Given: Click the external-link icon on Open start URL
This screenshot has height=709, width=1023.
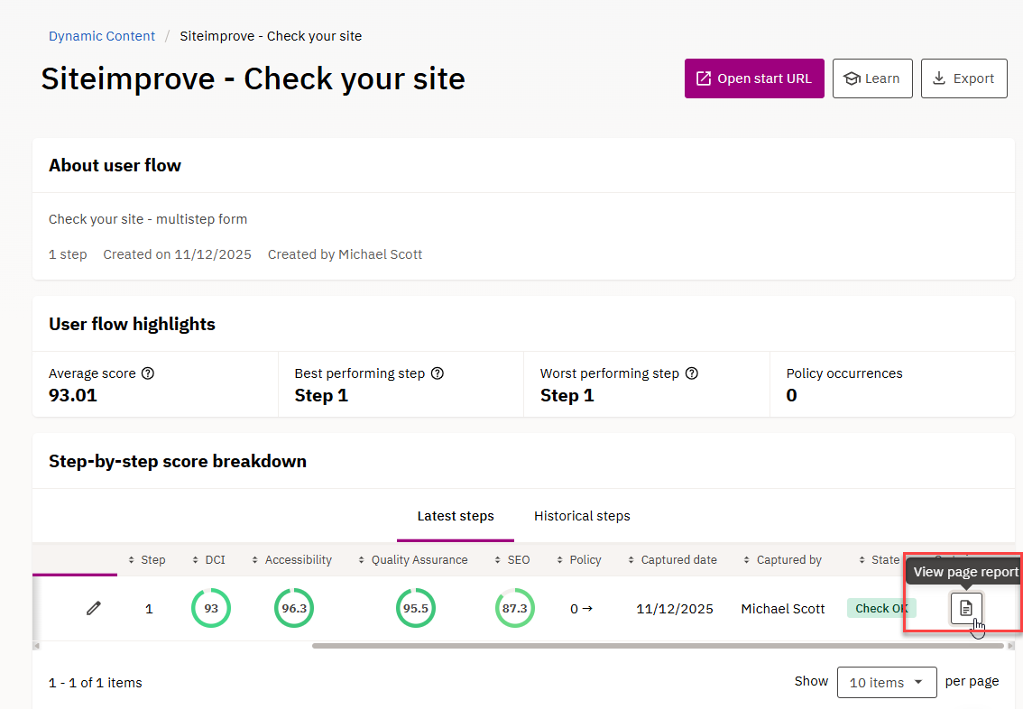Looking at the screenshot, I should coord(705,78).
